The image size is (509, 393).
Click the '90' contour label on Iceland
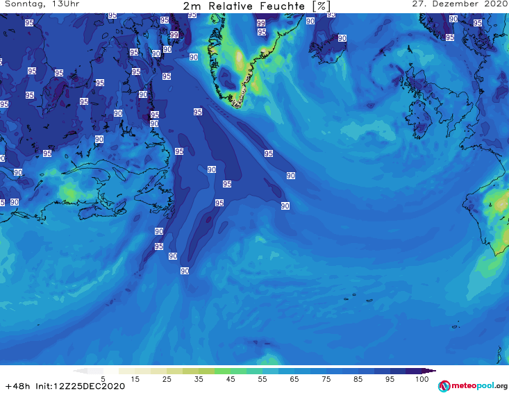tap(342, 38)
